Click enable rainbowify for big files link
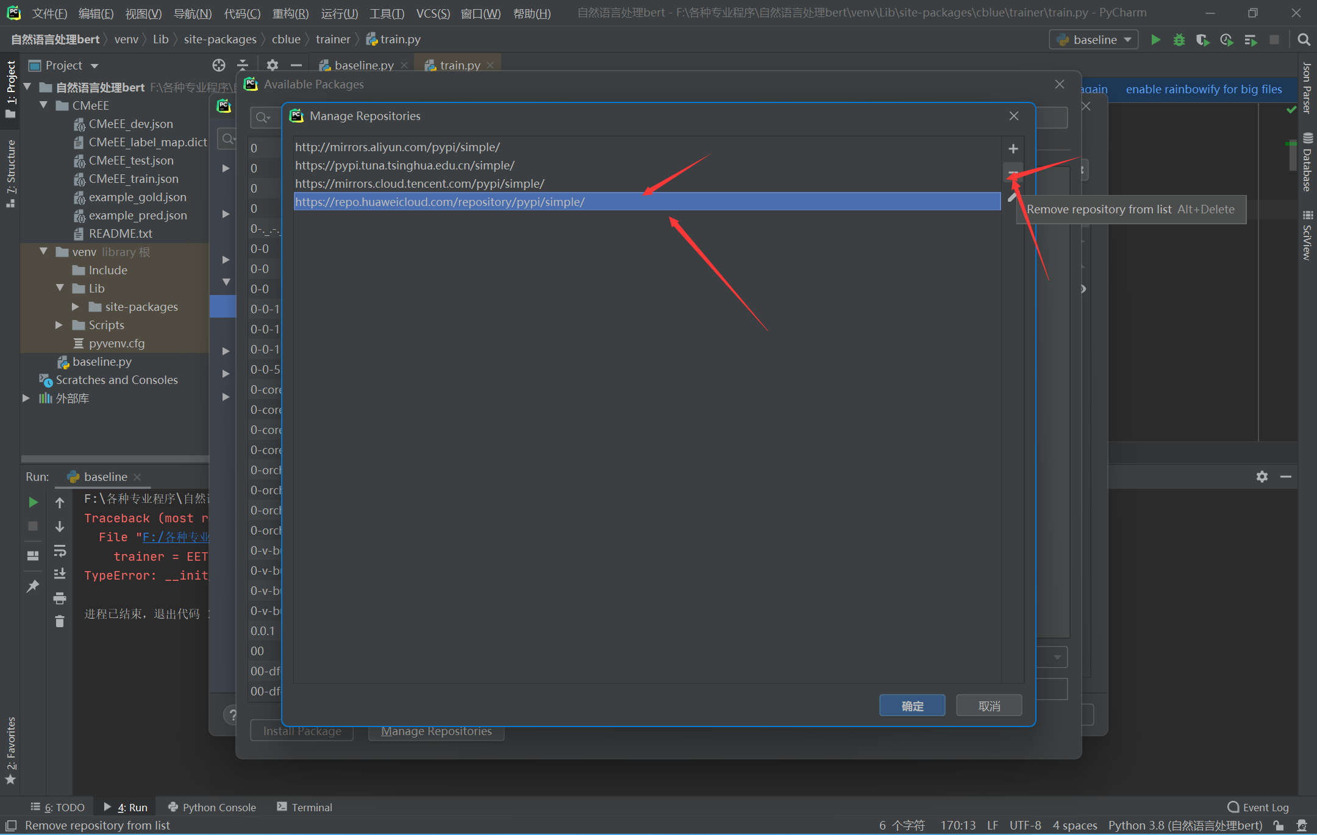 [x=1204, y=89]
